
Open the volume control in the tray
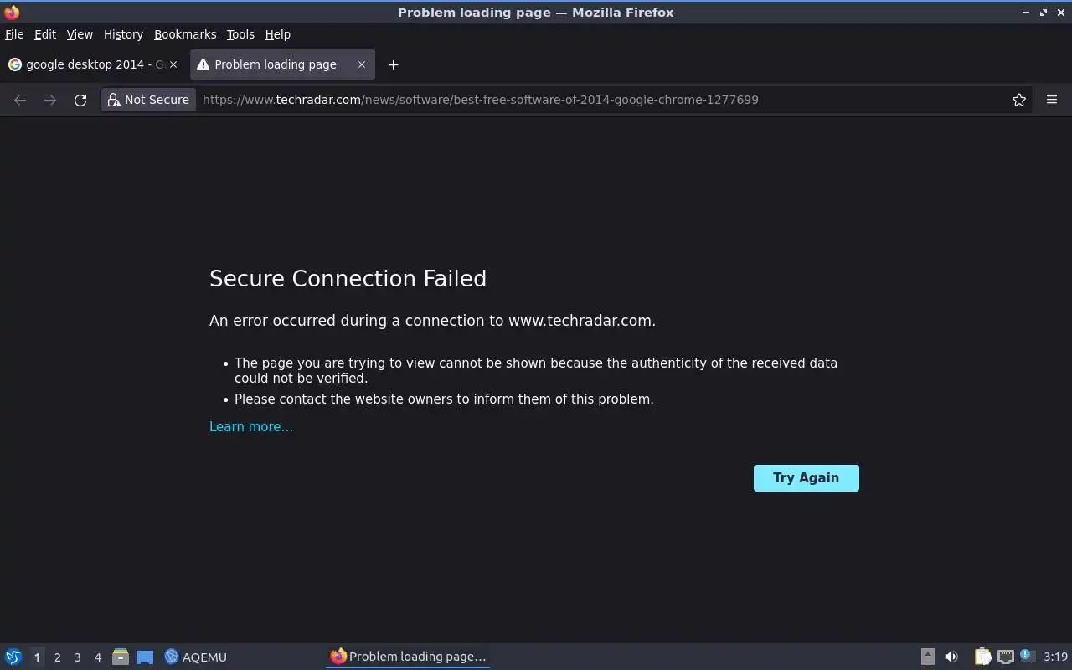pyautogui.click(x=951, y=657)
